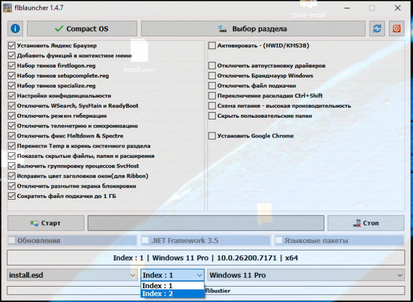
Task: Open Выбор раздела partition selection
Action: pos(253,29)
